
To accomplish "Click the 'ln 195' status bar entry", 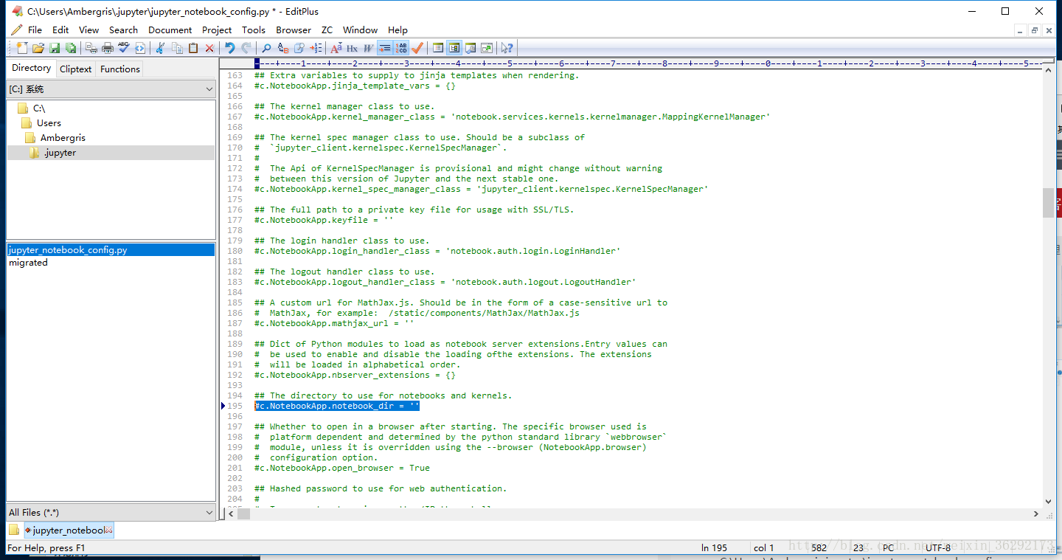I will (x=714, y=547).
